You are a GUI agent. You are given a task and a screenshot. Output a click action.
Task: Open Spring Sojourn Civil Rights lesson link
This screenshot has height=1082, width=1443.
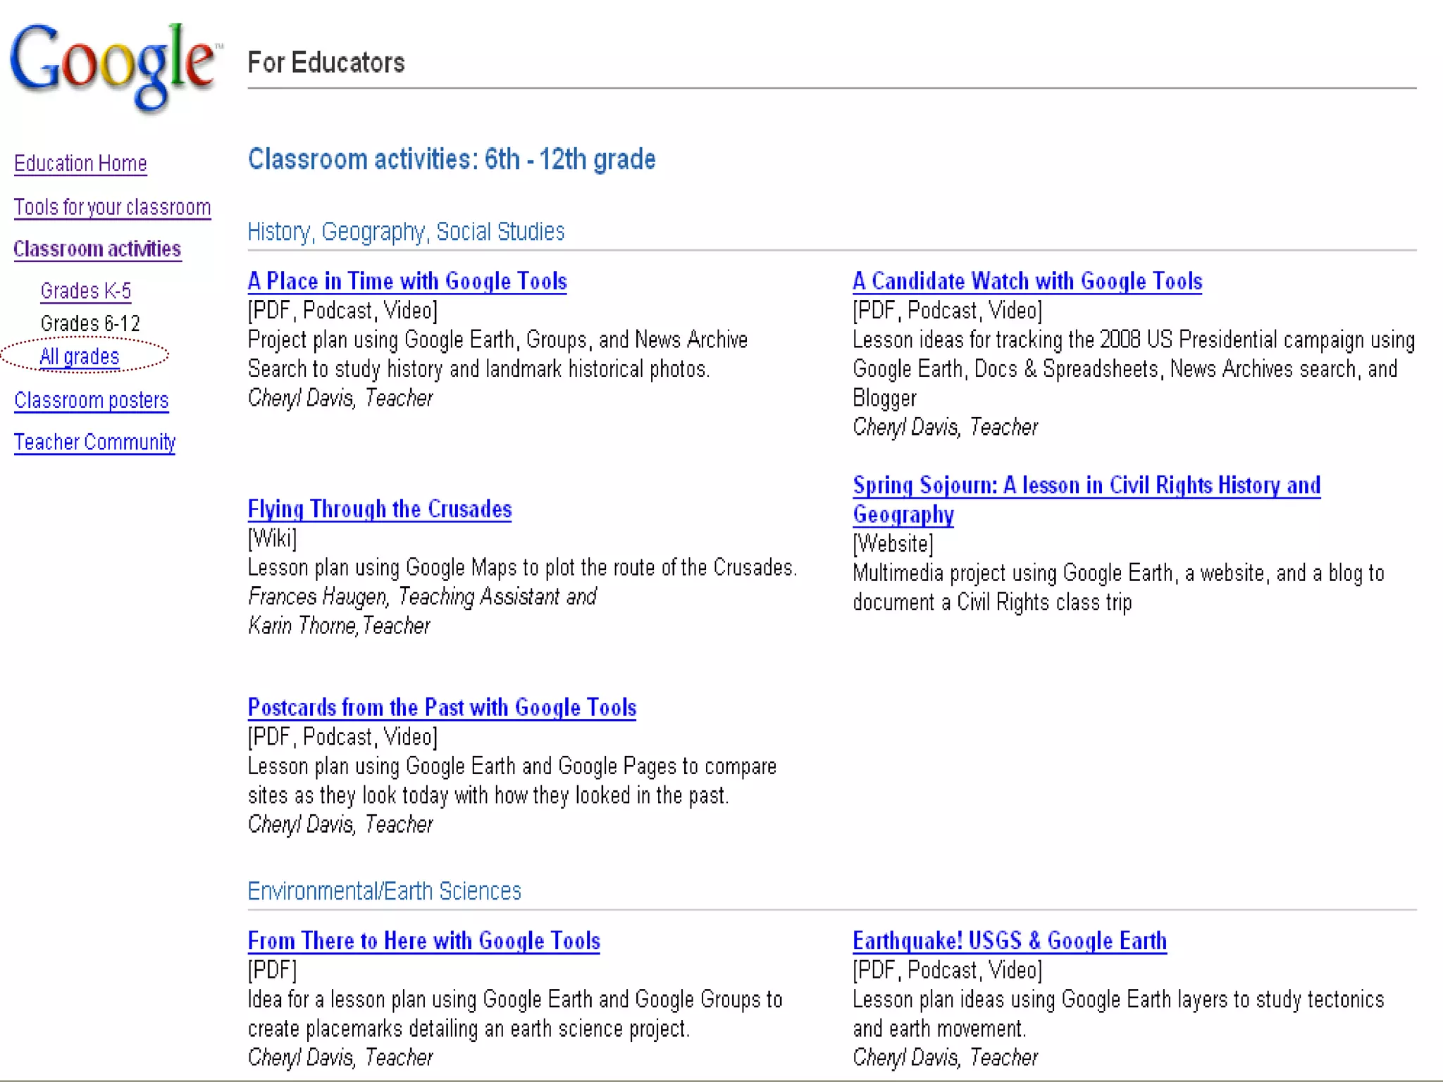1086,499
